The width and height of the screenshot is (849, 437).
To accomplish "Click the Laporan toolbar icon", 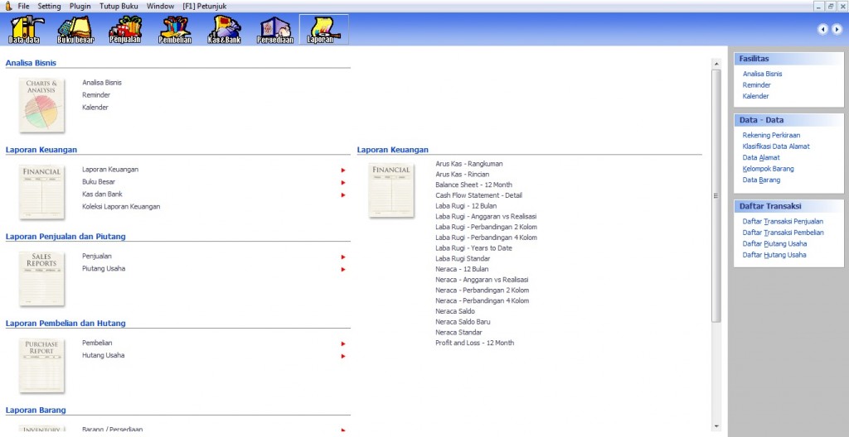I will [323, 29].
